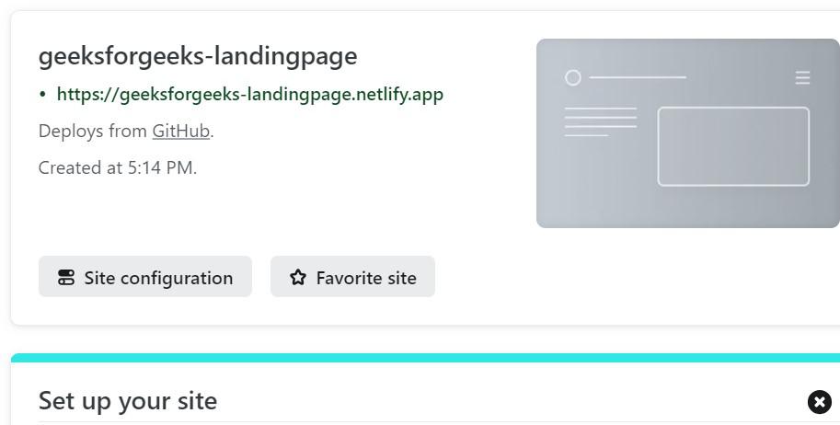Click the hamburger icon in the site preview

click(x=802, y=78)
